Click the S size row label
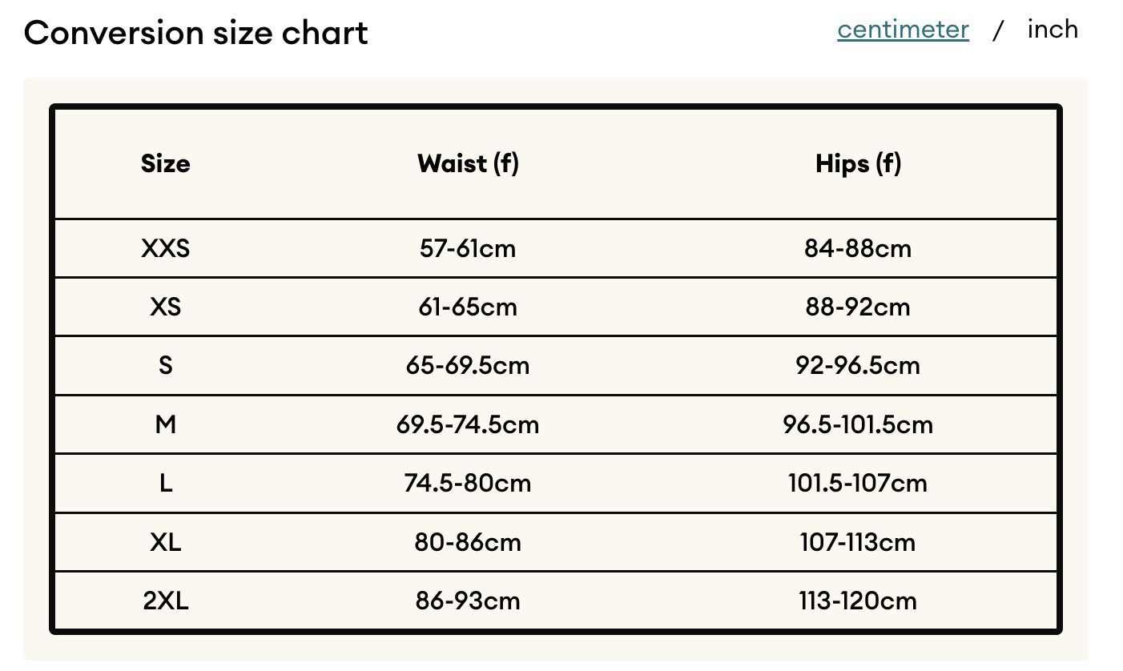Viewport: 1123px width, 671px height. 166,366
